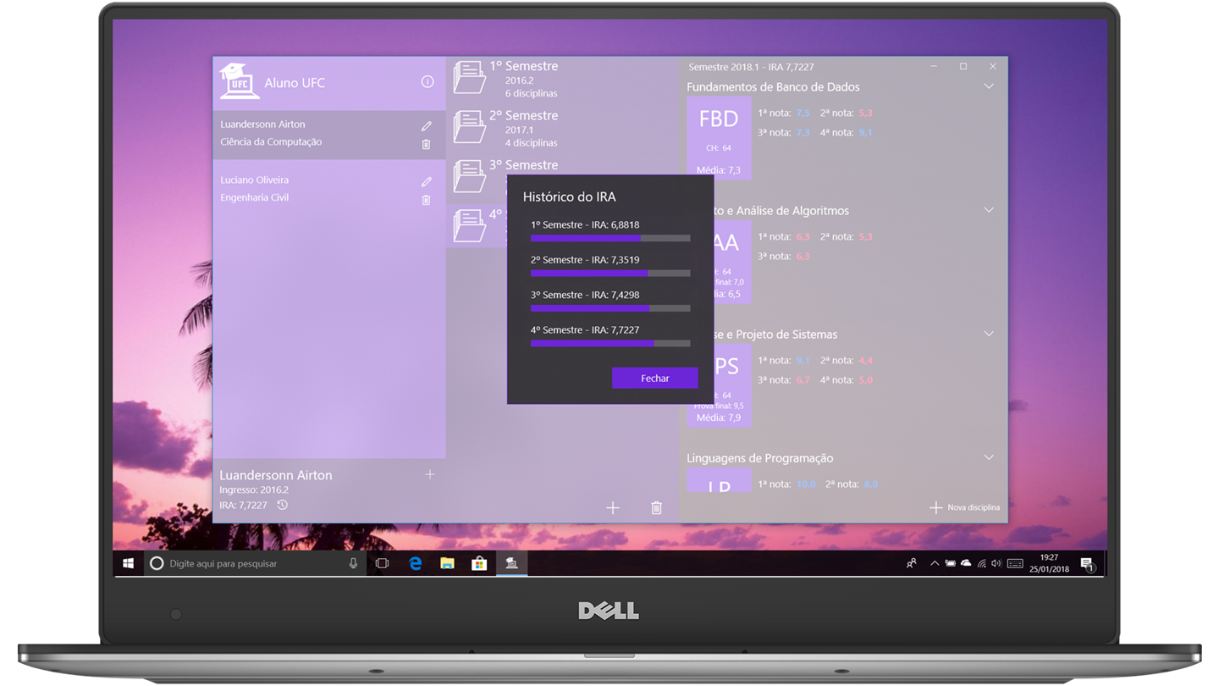Click the volume tray icon

click(x=996, y=563)
